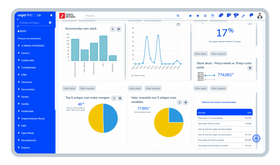Viewport: 280px width, 165px height.
Task: Click yellow slice of Valor investido pie
Action: pyautogui.click(x=164, y=128)
